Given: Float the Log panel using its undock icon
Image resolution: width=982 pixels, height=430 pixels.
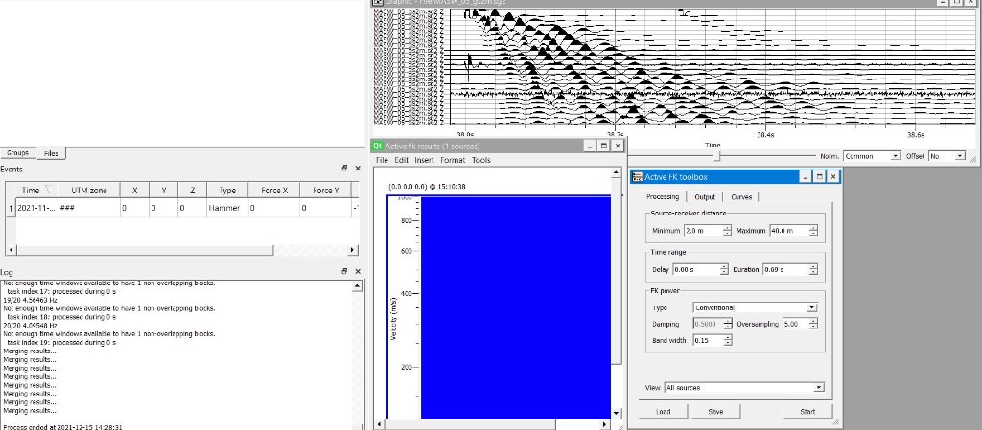Looking at the screenshot, I should 344,273.
